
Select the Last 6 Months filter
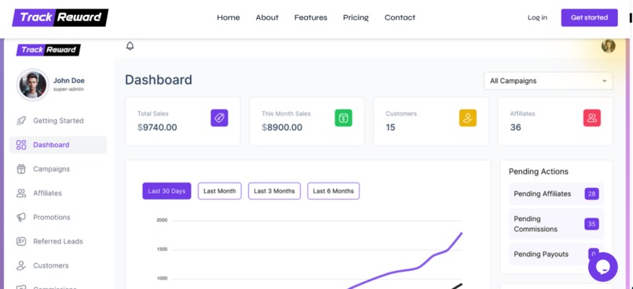pos(334,191)
